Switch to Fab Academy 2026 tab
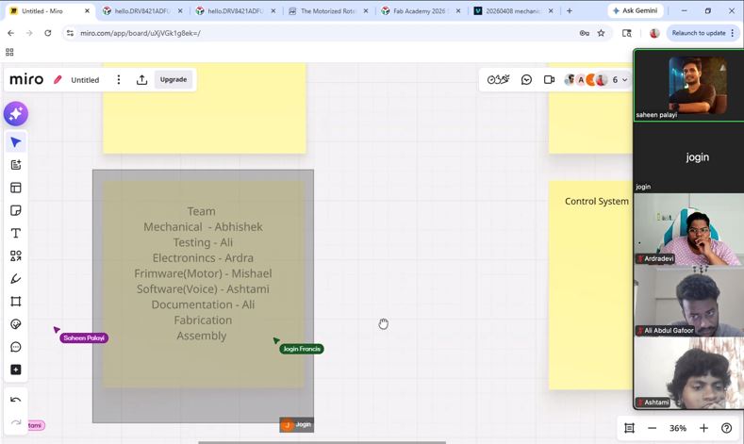 point(419,11)
